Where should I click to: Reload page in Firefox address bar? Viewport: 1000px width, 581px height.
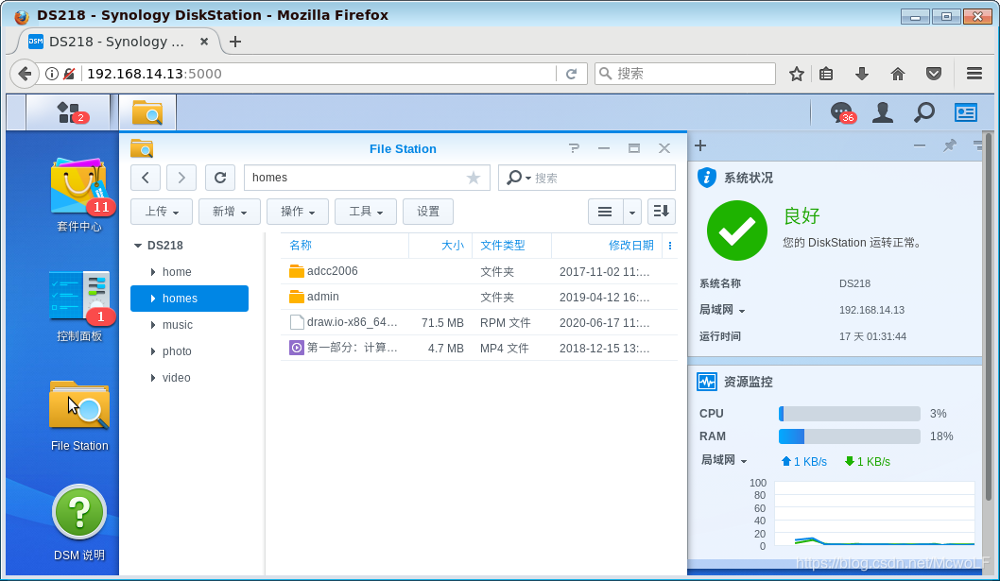coord(572,74)
